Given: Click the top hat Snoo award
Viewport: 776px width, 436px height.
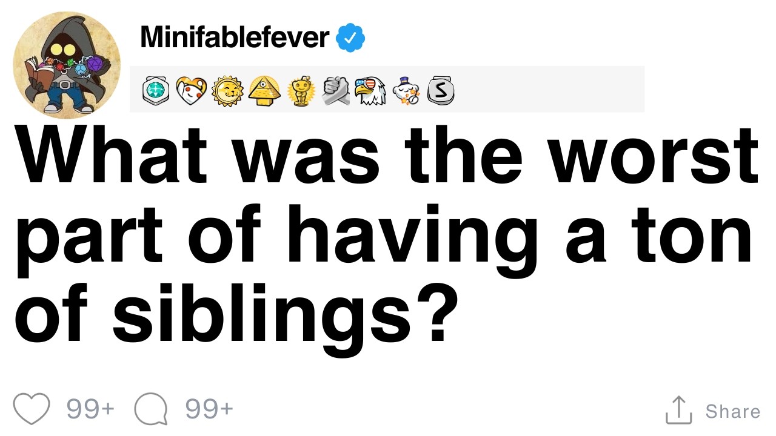Looking at the screenshot, I should point(406,91).
